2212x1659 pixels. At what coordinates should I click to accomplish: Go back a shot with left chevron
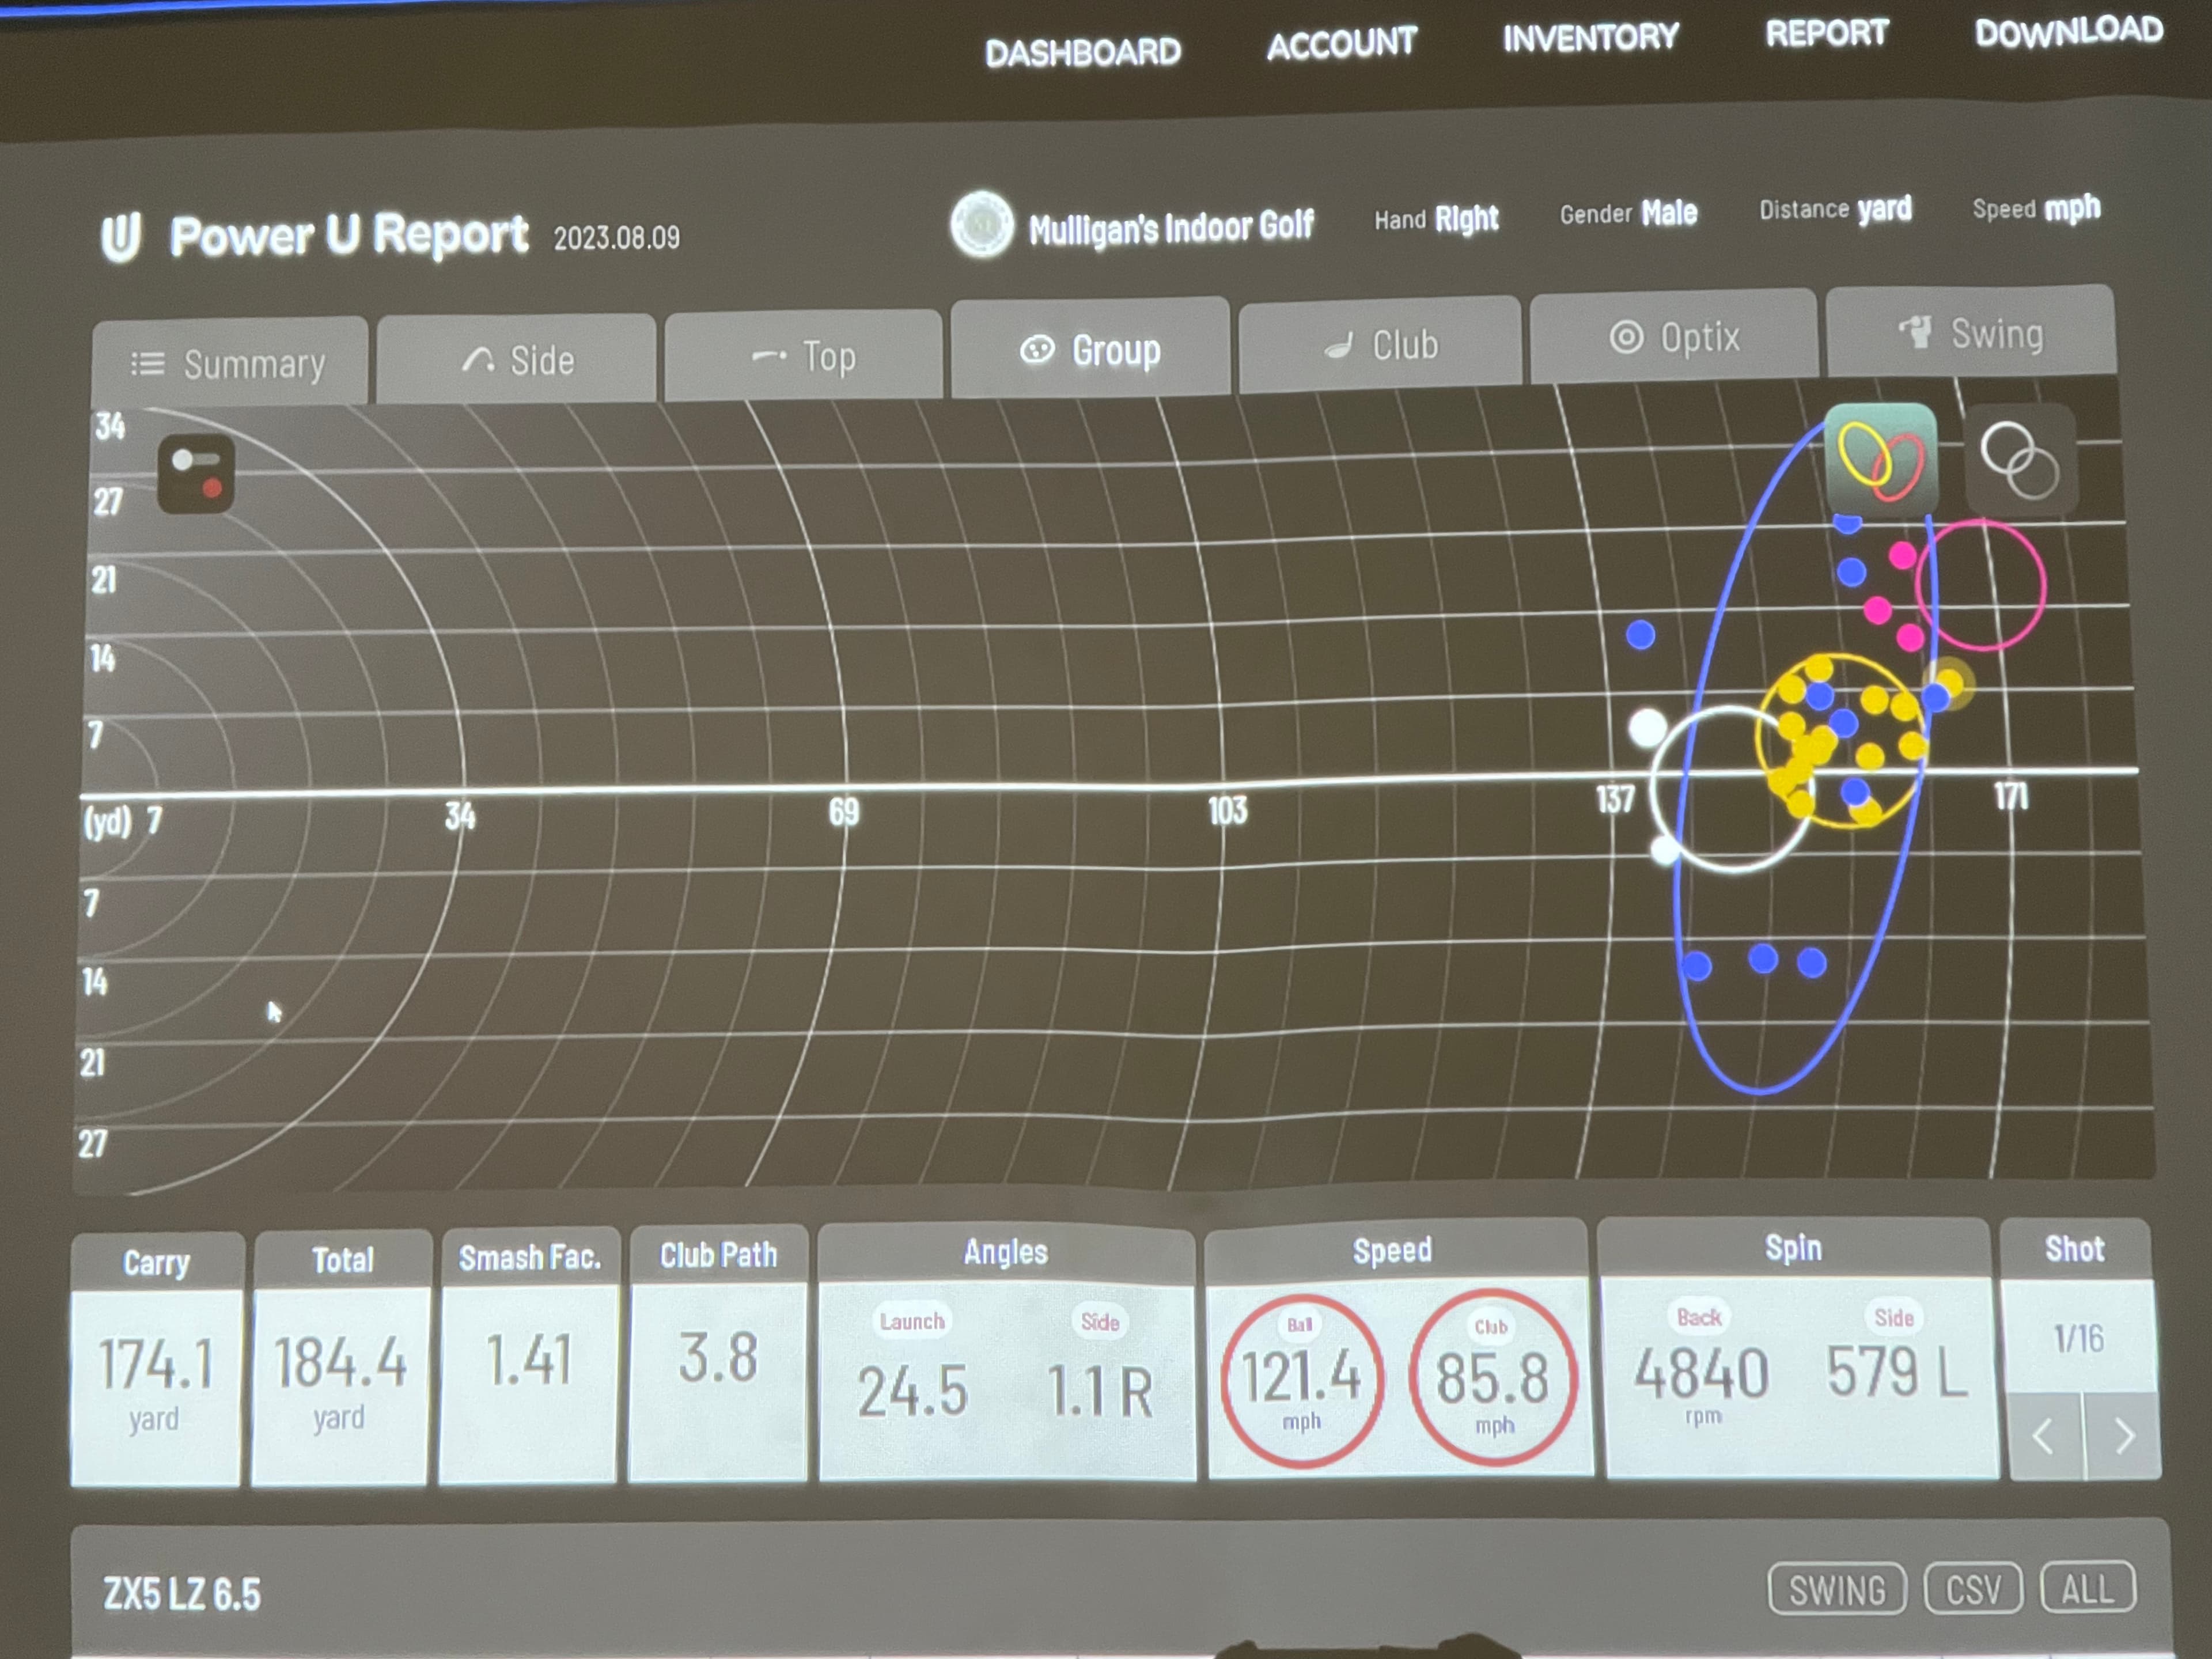[2043, 1438]
